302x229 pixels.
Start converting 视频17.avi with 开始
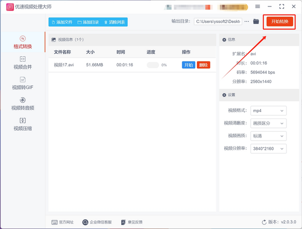click(189, 65)
